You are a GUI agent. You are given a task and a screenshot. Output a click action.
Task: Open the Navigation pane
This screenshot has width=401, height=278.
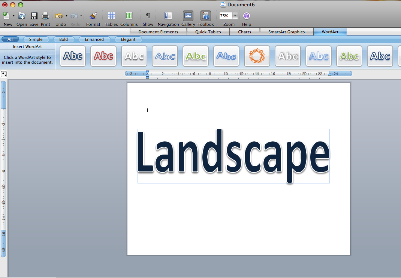point(168,16)
